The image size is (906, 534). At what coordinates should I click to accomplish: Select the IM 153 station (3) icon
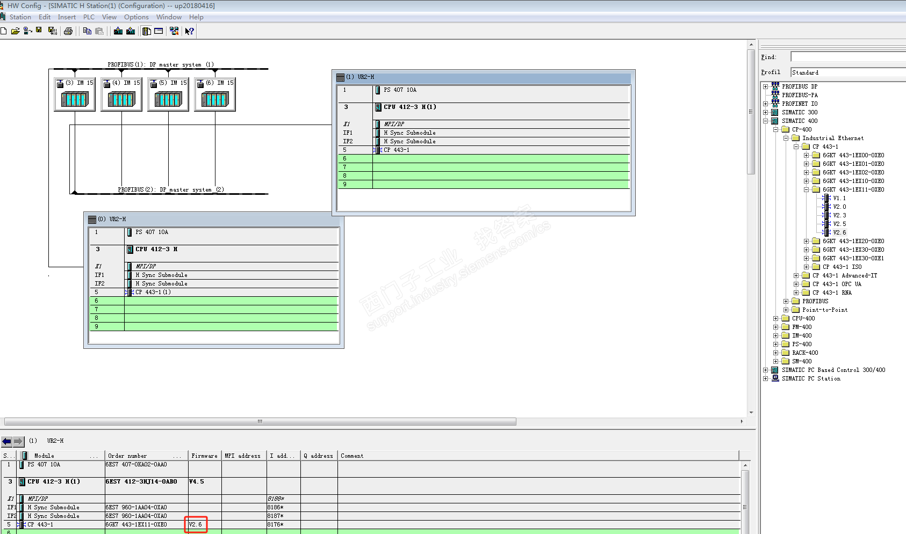[x=75, y=94]
